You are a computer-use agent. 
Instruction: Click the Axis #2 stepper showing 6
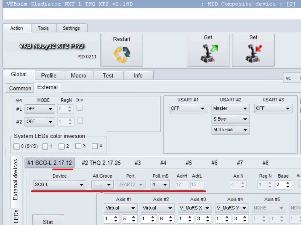(x=167, y=219)
